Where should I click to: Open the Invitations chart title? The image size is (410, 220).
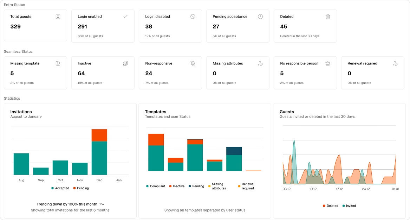[x=21, y=112]
